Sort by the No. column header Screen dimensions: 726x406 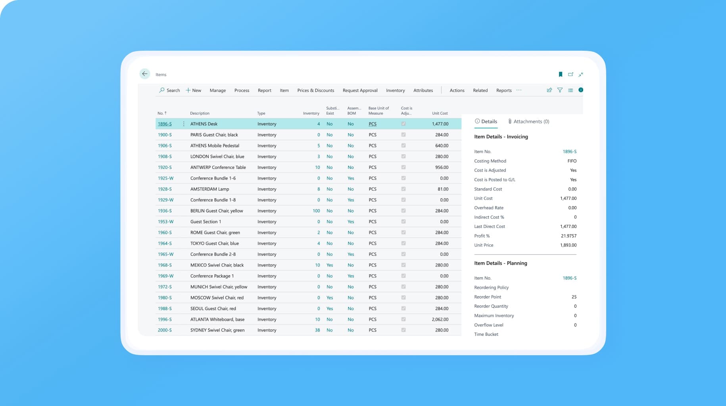pos(162,113)
